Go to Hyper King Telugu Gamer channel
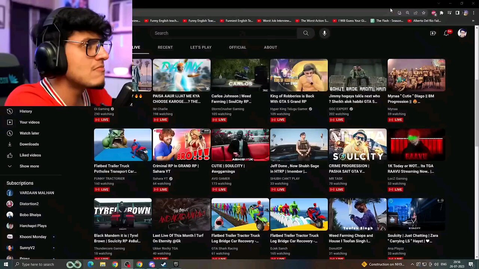This screenshot has height=269, width=479. coord(289,109)
